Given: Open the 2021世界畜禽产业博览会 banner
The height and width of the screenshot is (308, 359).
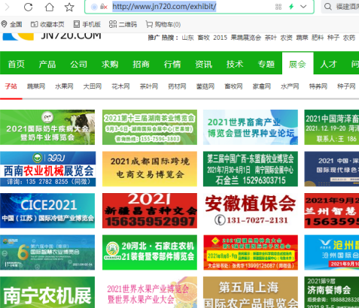Looking at the screenshot, I should pos(251,127).
